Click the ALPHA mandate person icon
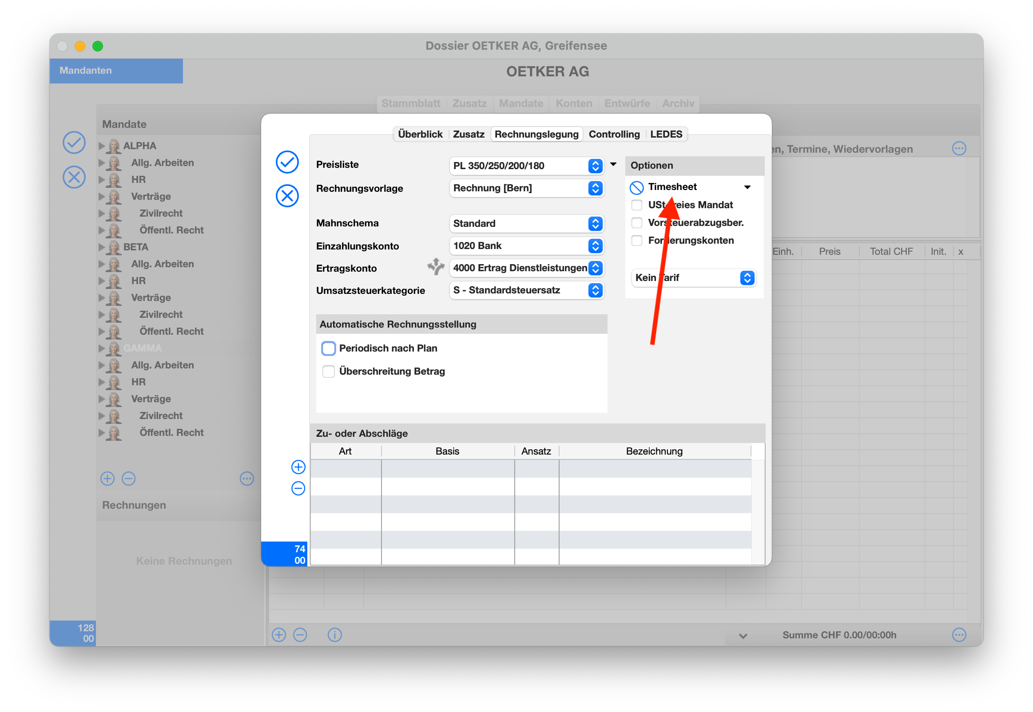Image resolution: width=1033 pixels, height=712 pixels. tap(114, 146)
